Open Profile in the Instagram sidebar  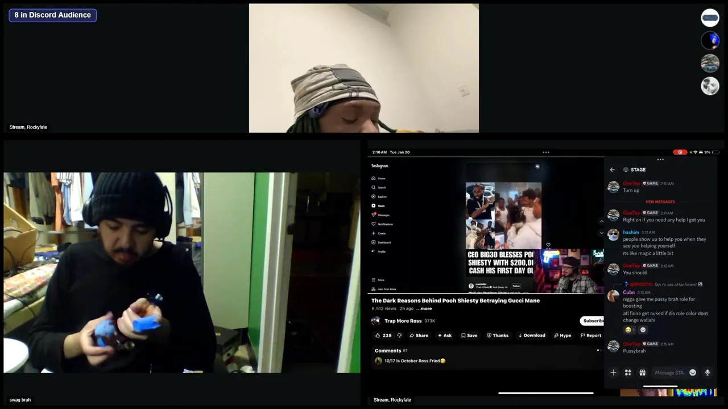pos(379,251)
